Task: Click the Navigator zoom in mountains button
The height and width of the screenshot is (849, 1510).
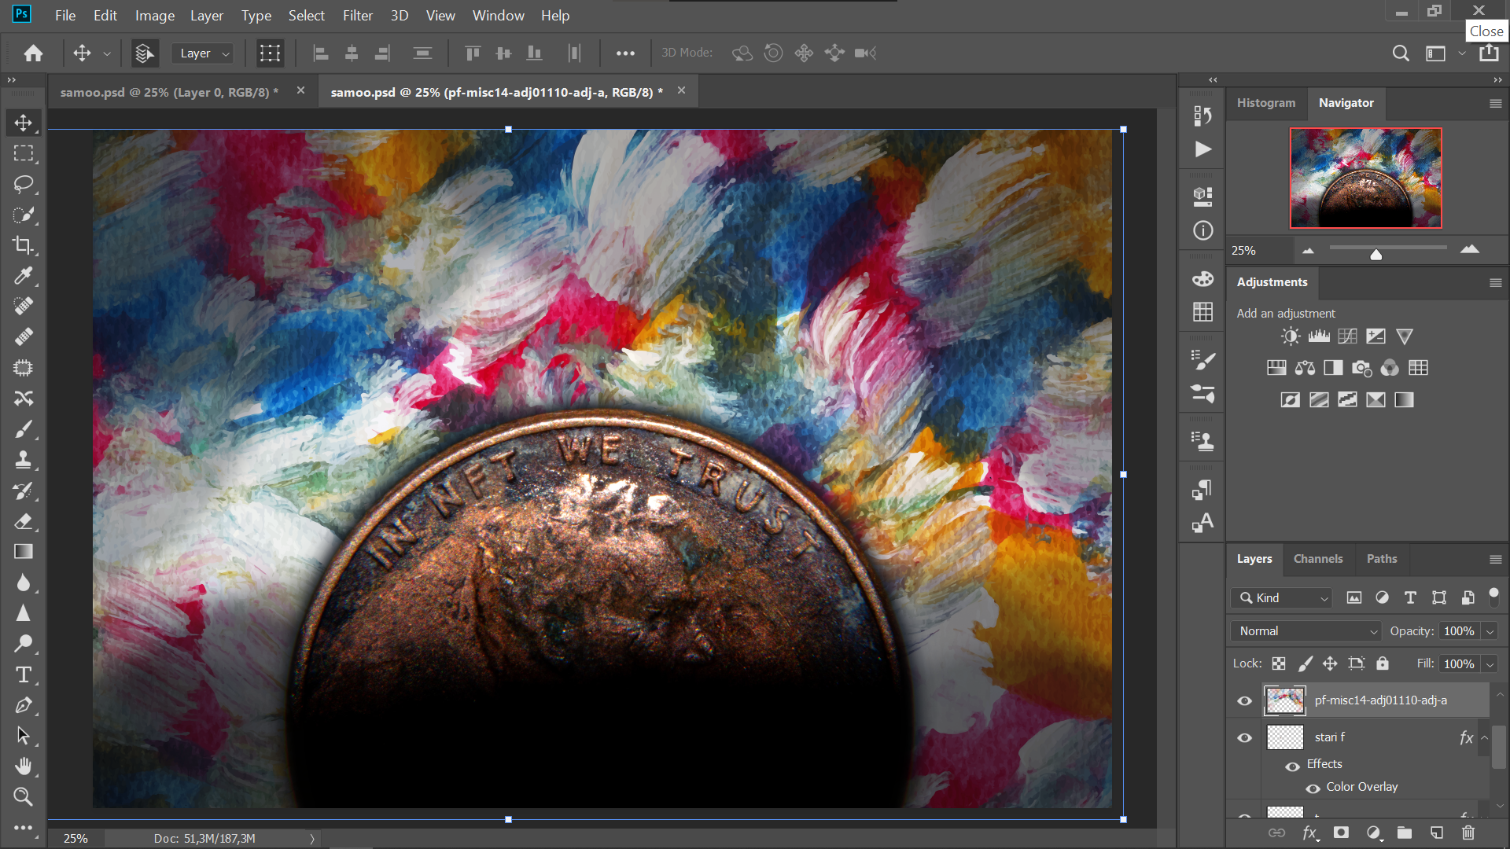Action: tap(1469, 250)
